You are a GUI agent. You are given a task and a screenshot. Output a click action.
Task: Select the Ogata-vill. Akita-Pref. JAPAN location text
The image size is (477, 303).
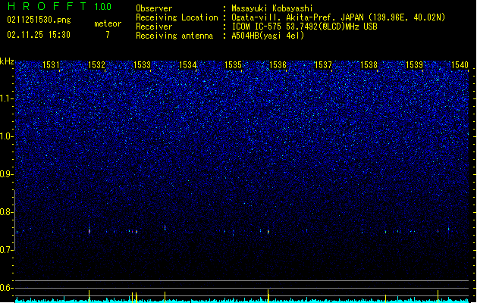[x=338, y=17]
